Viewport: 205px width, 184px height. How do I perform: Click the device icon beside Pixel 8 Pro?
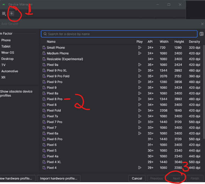(x=44, y=99)
